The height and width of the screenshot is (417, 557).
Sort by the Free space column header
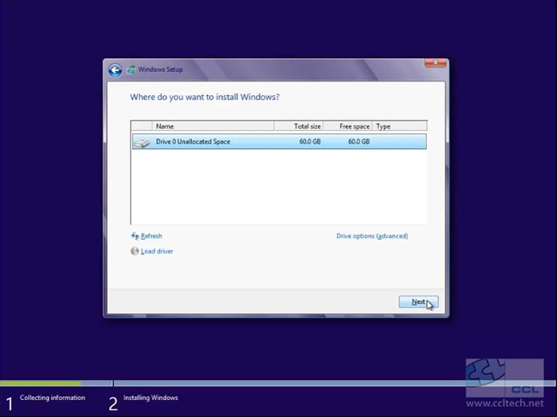[348, 126]
